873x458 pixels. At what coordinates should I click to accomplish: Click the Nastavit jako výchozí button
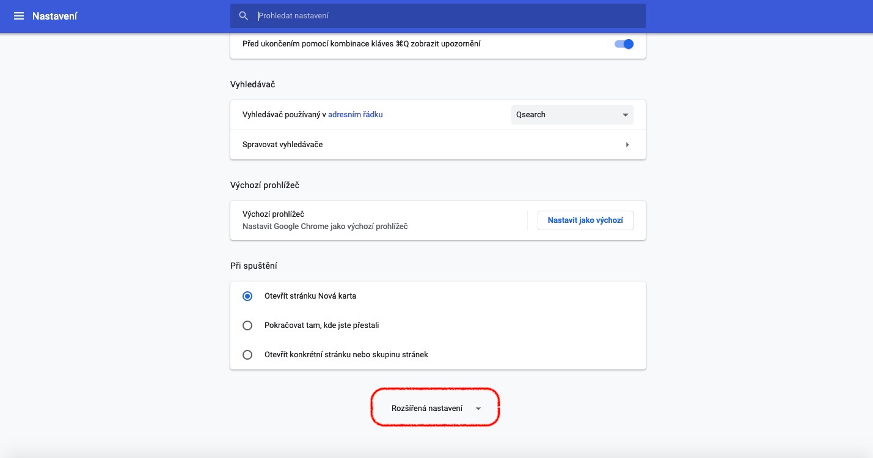[585, 220]
